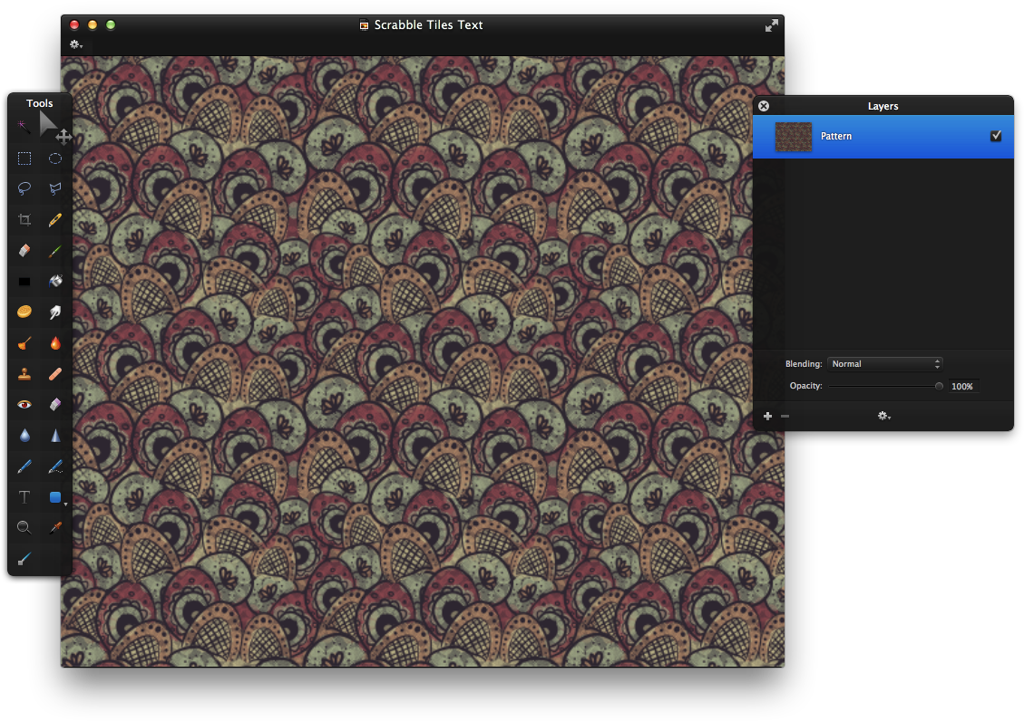This screenshot has width=1024, height=721.
Task: Activate the Lasso tool
Action: point(24,188)
